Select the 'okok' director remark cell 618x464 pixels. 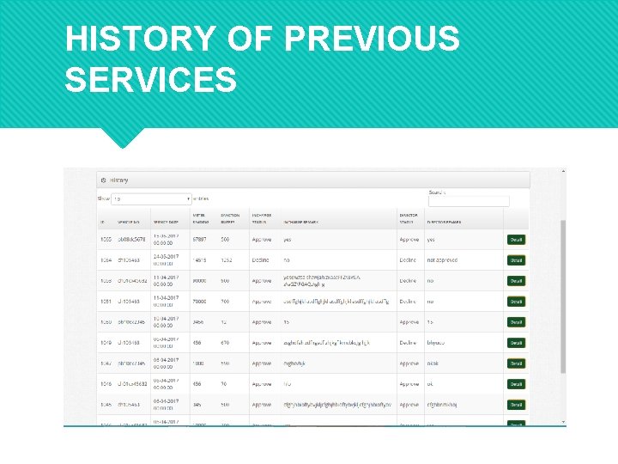[433, 363]
